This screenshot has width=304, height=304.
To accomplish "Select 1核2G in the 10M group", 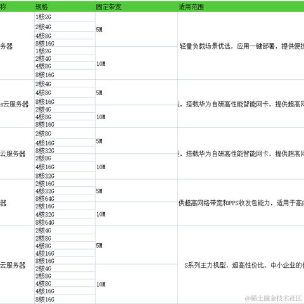I will (65, 51).
